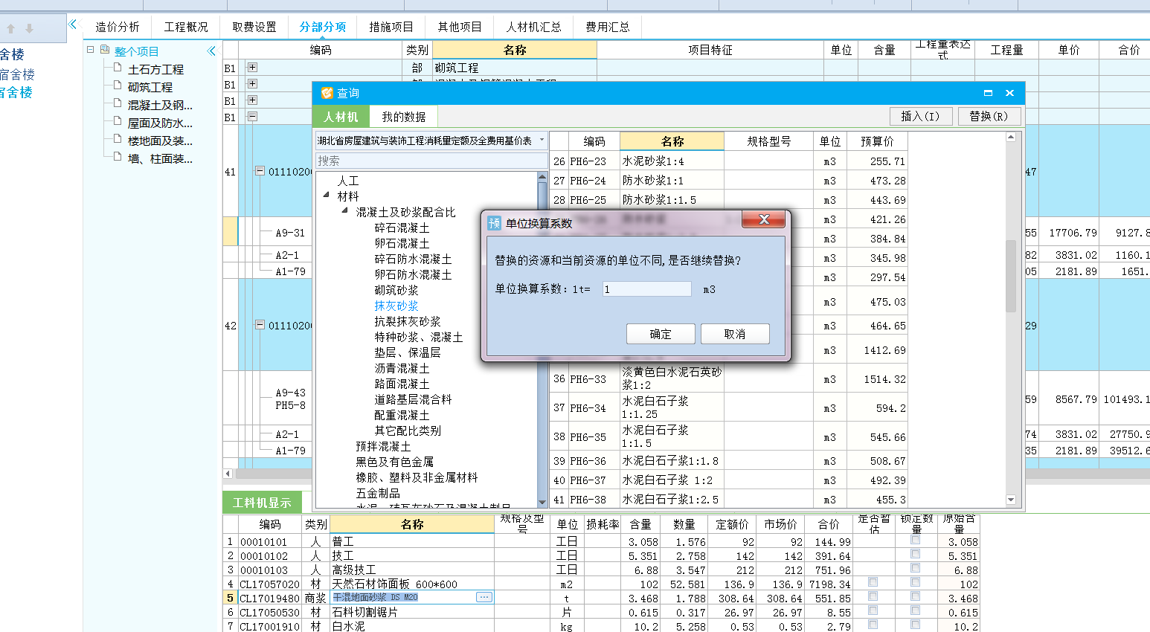Click the document icon beside 屋面及防水
The image size is (1150, 632).
point(118,121)
